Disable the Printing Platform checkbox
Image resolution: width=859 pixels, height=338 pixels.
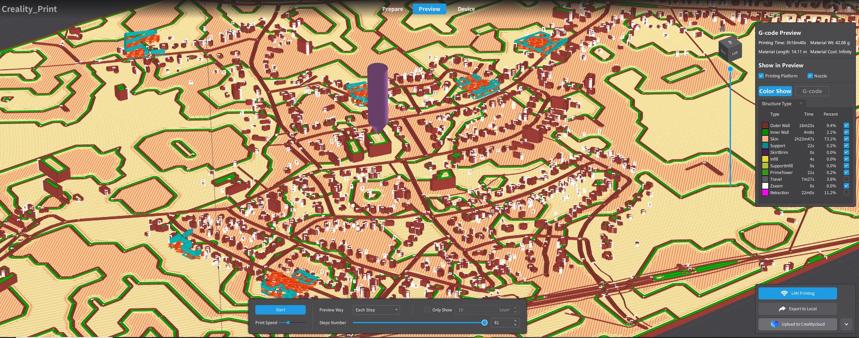click(x=761, y=76)
